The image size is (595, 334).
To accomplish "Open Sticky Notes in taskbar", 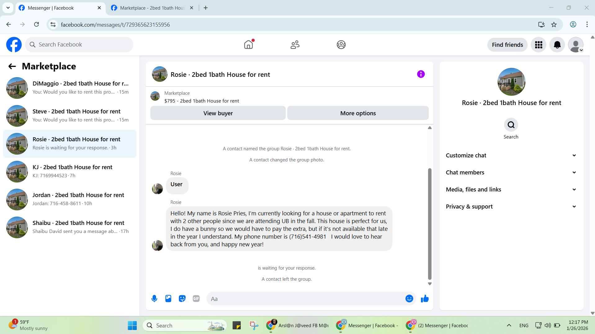I will point(237,325).
